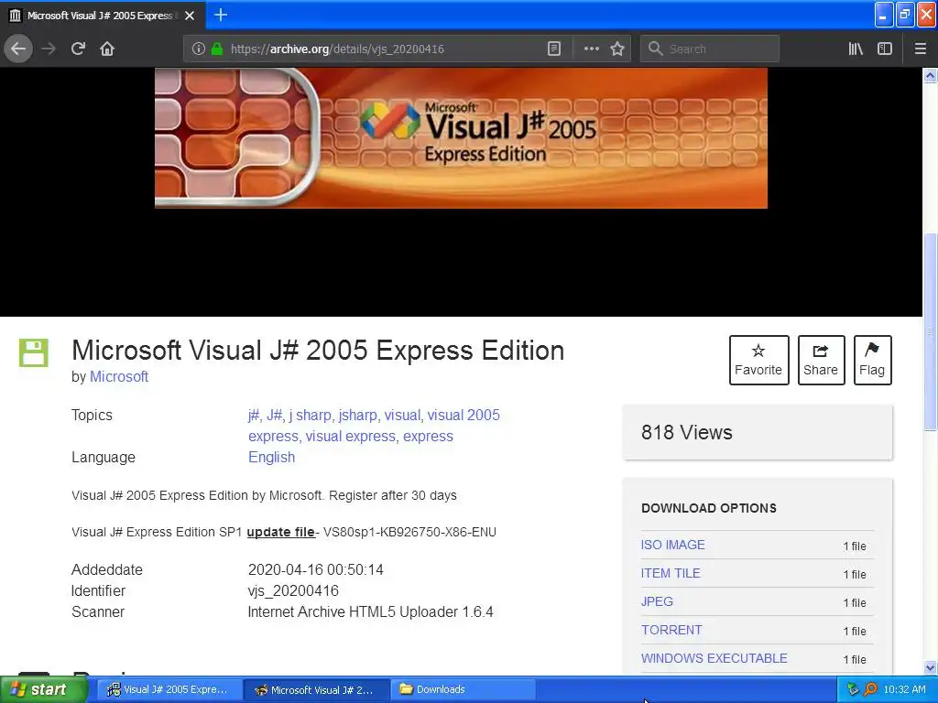938x703 pixels.
Task: Click the Firefox Search box
Action: point(710,49)
